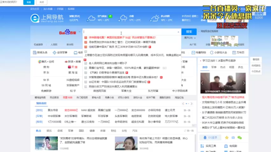Click inside the Baidu search input field
The height and width of the screenshot is (152, 271).
click(130, 32)
